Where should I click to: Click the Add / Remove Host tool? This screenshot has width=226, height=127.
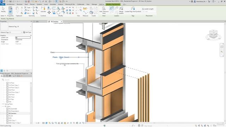(104, 10)
